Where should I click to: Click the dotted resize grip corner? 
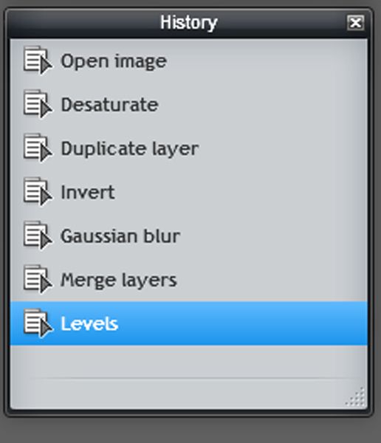(355, 396)
